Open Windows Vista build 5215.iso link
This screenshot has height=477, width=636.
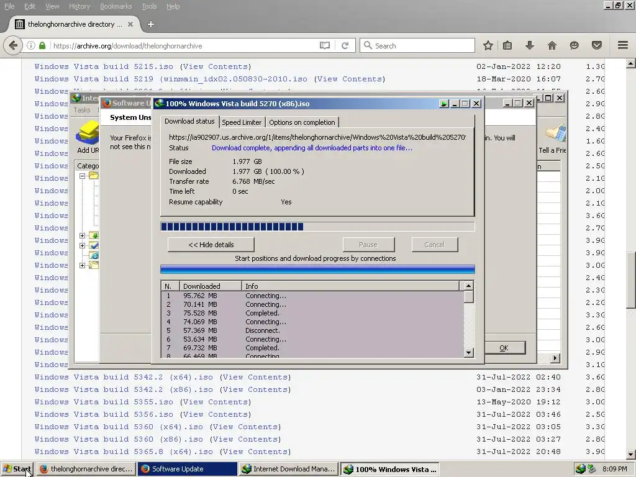point(104,66)
